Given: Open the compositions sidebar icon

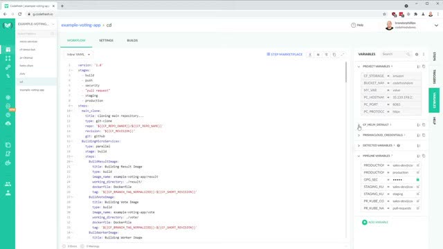Looking at the screenshot, I should point(8,154).
